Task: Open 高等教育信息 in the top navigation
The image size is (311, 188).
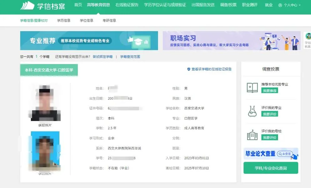Action: coord(98,5)
